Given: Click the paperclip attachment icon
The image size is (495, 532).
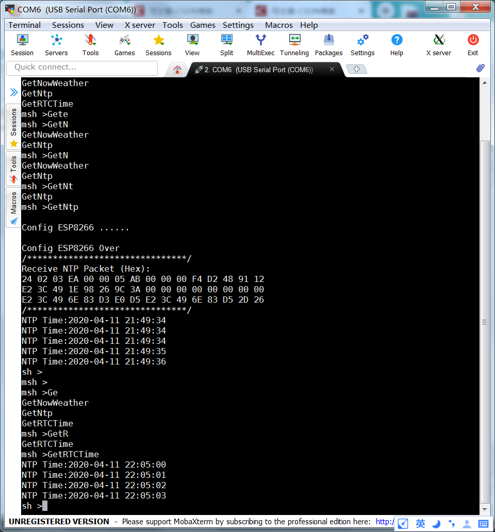Looking at the screenshot, I should (481, 68).
